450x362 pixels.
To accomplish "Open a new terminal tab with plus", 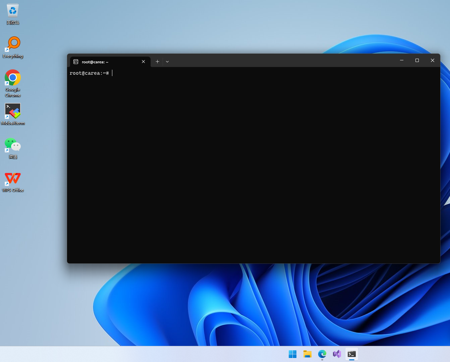I will [x=157, y=62].
